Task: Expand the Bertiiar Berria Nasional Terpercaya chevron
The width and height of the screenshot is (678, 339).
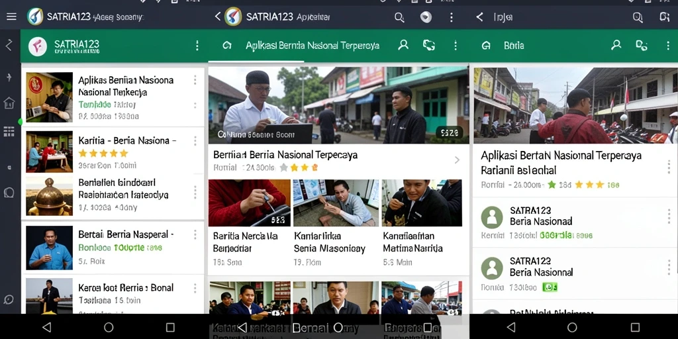Action: click(457, 160)
